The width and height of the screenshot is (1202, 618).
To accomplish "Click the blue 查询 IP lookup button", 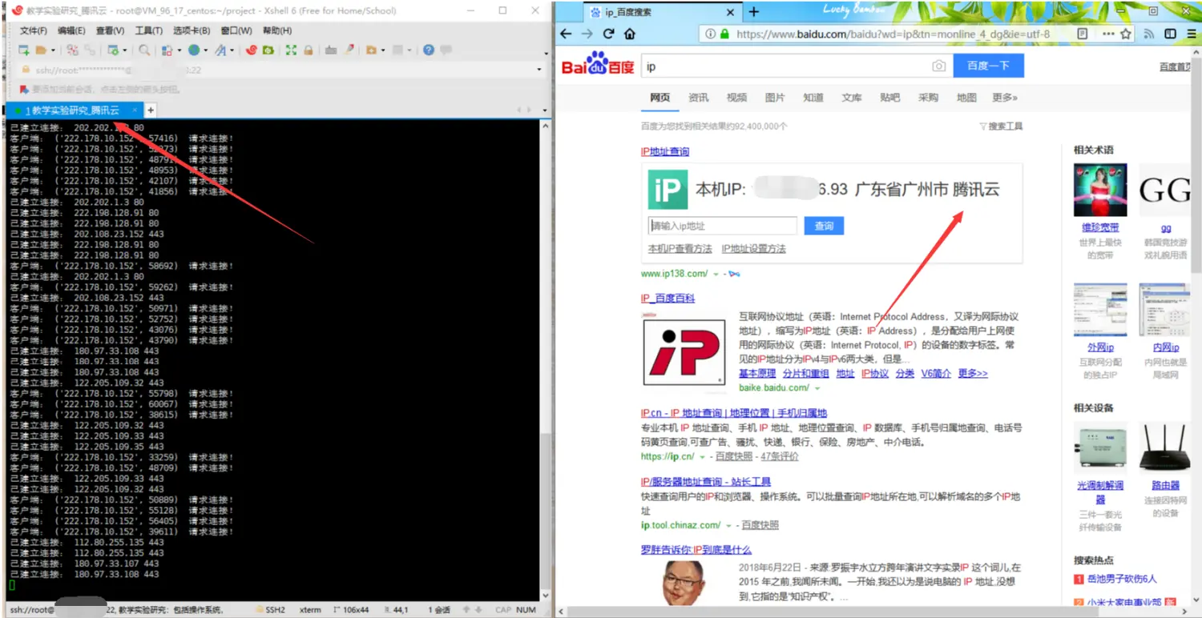I will (x=824, y=226).
